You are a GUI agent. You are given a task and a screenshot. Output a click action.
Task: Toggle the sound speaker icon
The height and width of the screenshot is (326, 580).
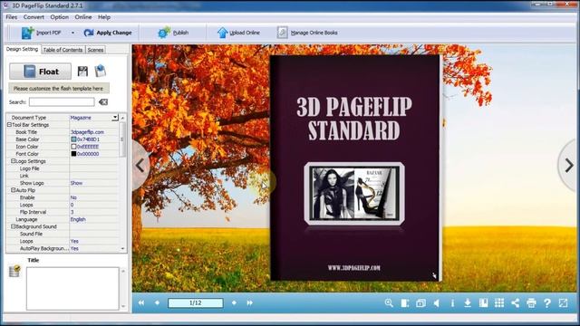pyautogui.click(x=437, y=303)
